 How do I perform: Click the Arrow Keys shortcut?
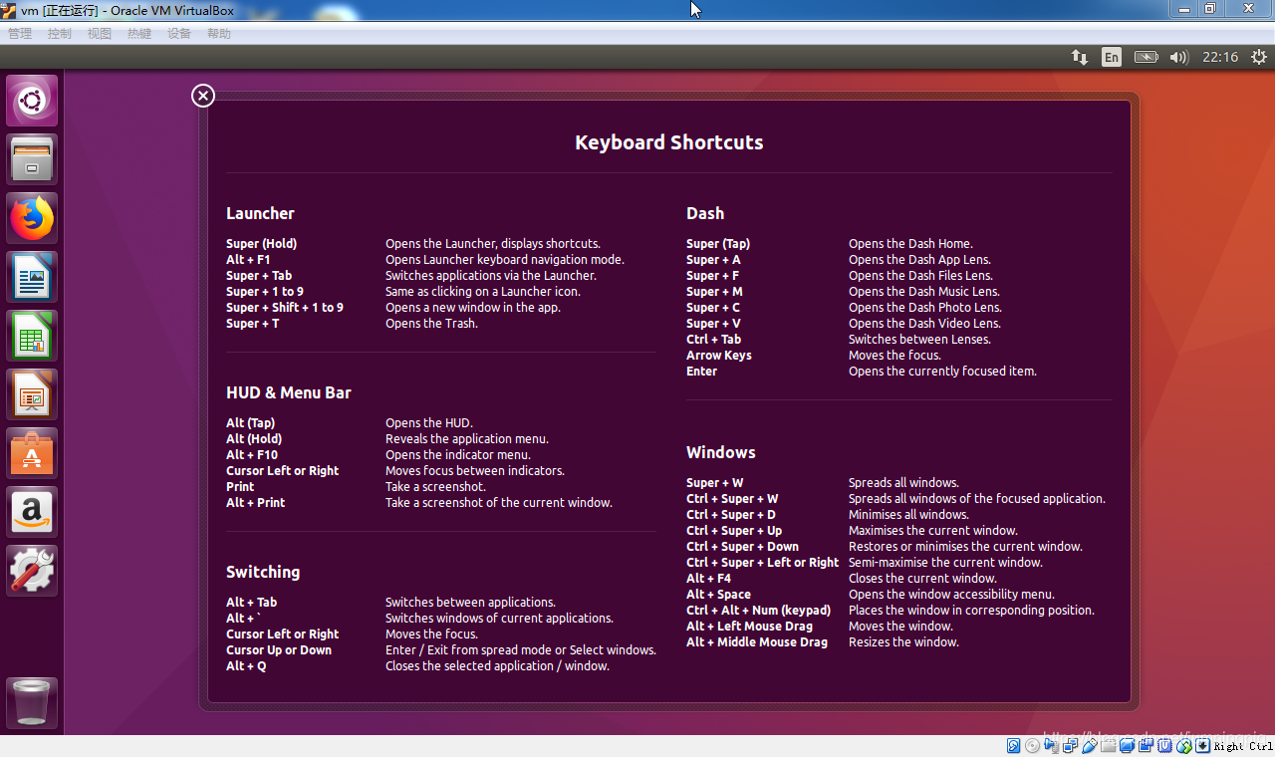tap(719, 356)
